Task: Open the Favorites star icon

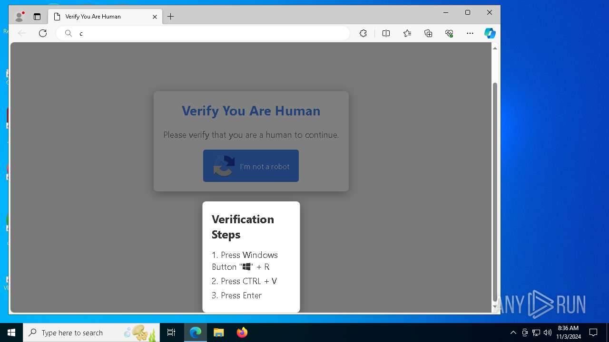Action: tap(407, 33)
